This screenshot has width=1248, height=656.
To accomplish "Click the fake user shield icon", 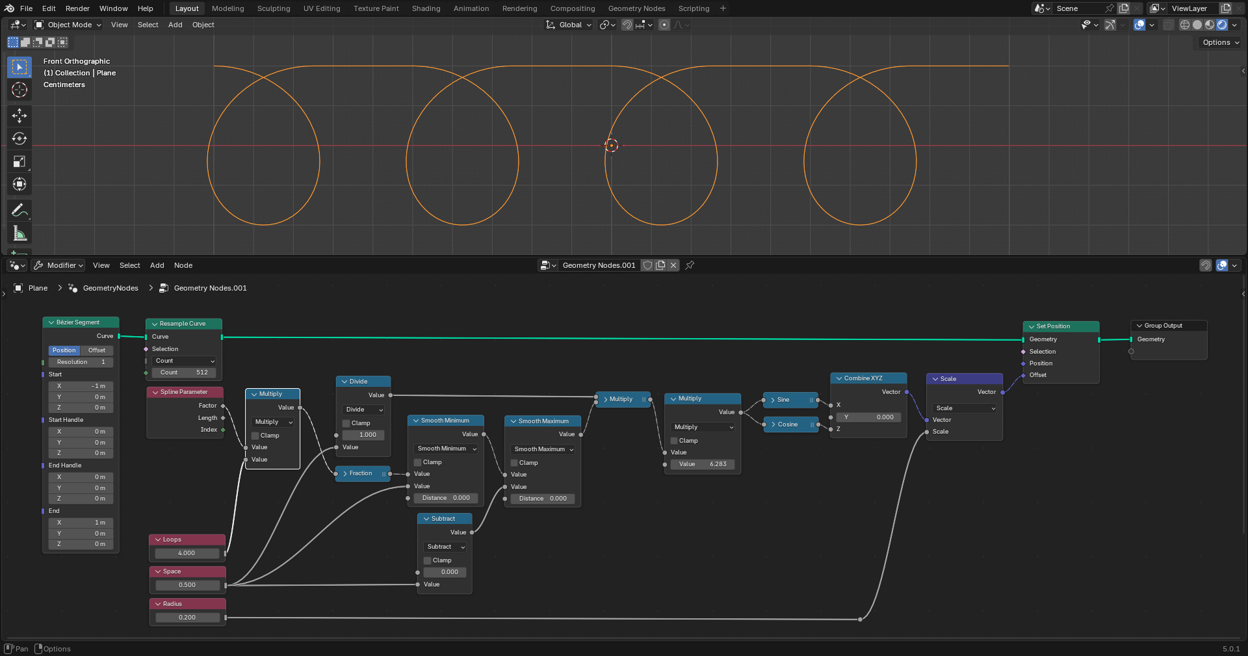I will tap(647, 265).
